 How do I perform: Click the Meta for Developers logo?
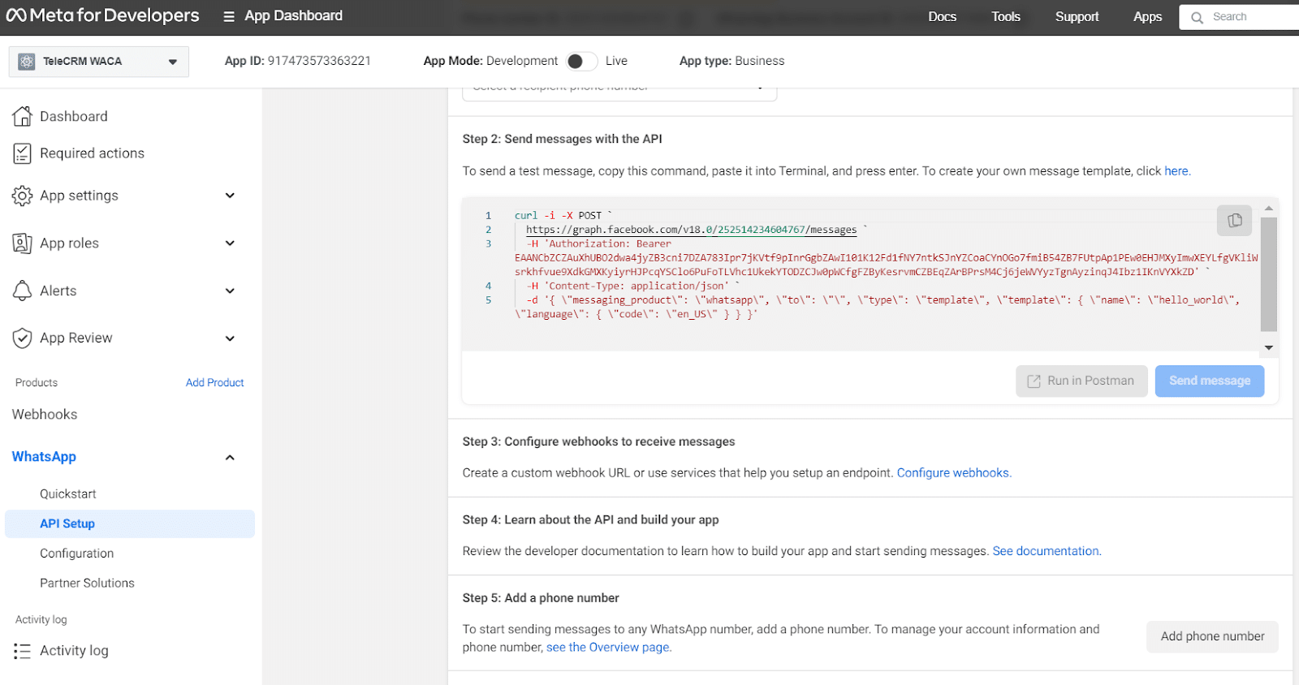pos(102,15)
